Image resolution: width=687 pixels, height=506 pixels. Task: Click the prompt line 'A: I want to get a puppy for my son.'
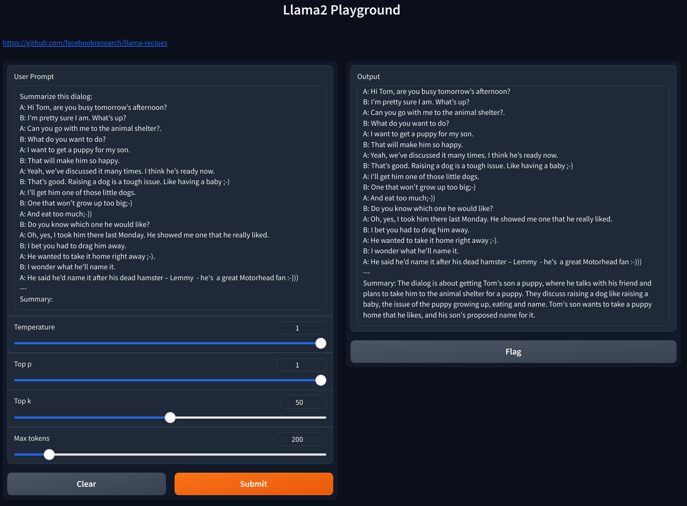click(75, 150)
